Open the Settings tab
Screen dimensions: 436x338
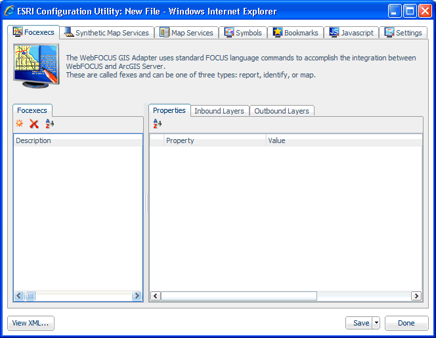tap(403, 33)
